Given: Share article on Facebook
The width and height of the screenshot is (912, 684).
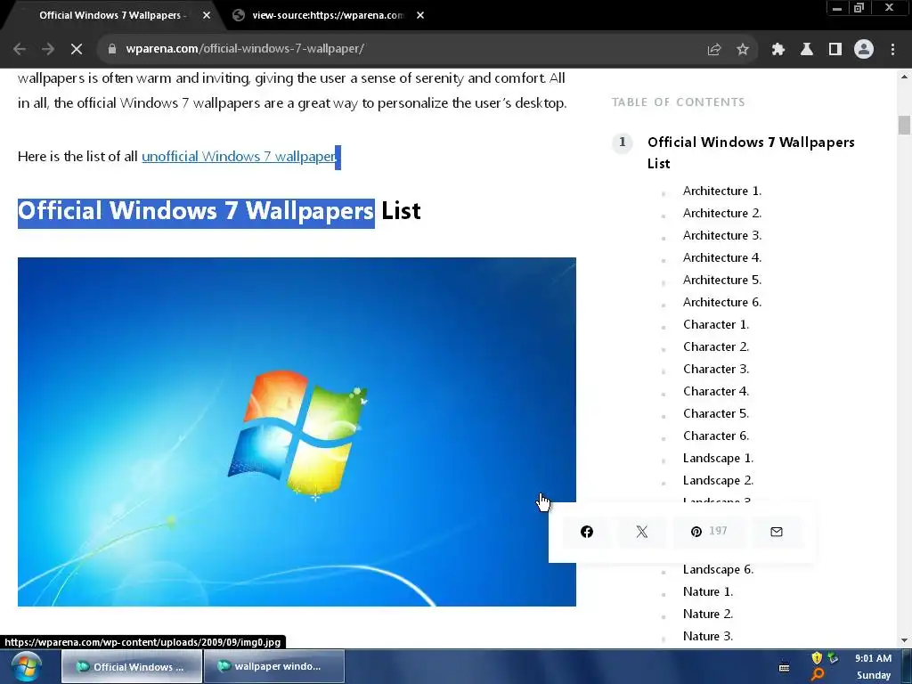Looking at the screenshot, I should point(587,532).
